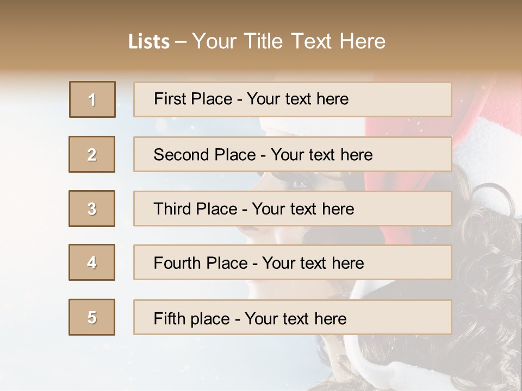Click the words 'Your Title Text Here'
Image resolution: width=522 pixels, height=391 pixels.
(289, 41)
